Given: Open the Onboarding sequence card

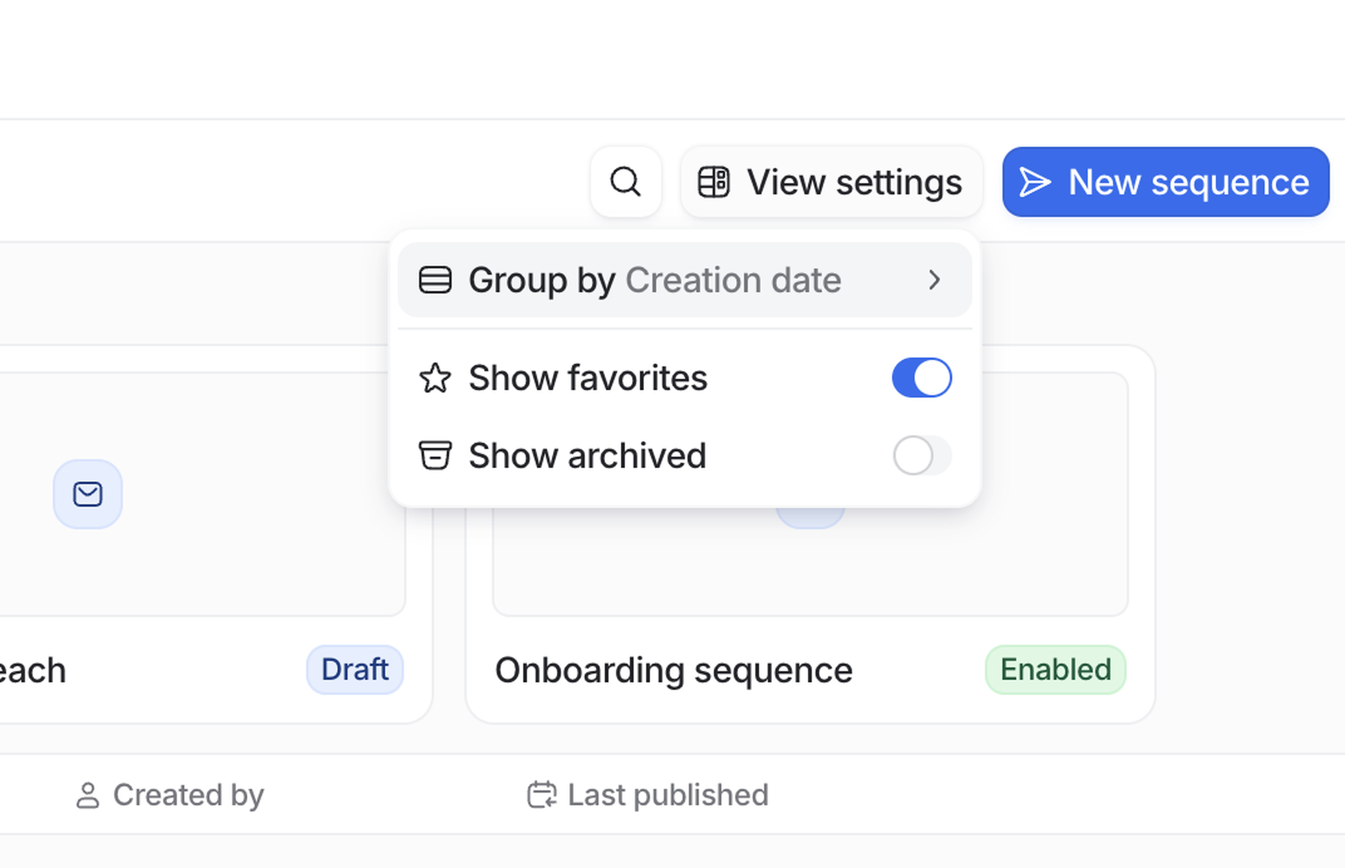Looking at the screenshot, I should click(673, 670).
